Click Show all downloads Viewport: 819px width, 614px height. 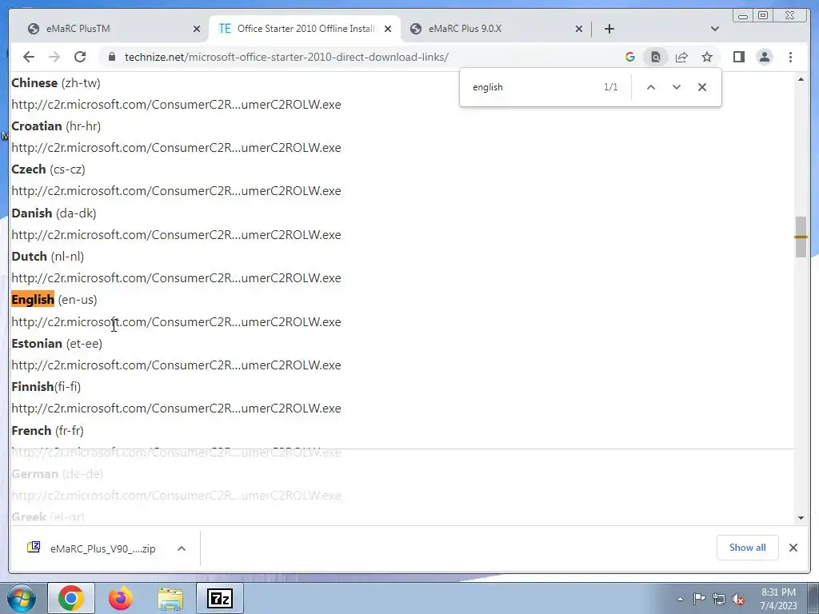(x=748, y=548)
